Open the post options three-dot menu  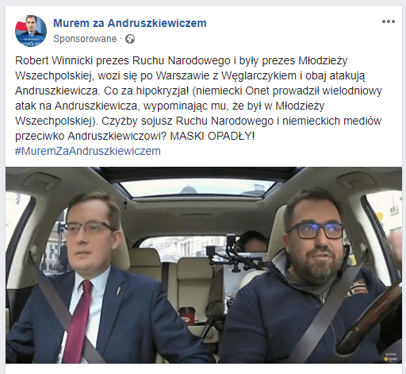(389, 21)
